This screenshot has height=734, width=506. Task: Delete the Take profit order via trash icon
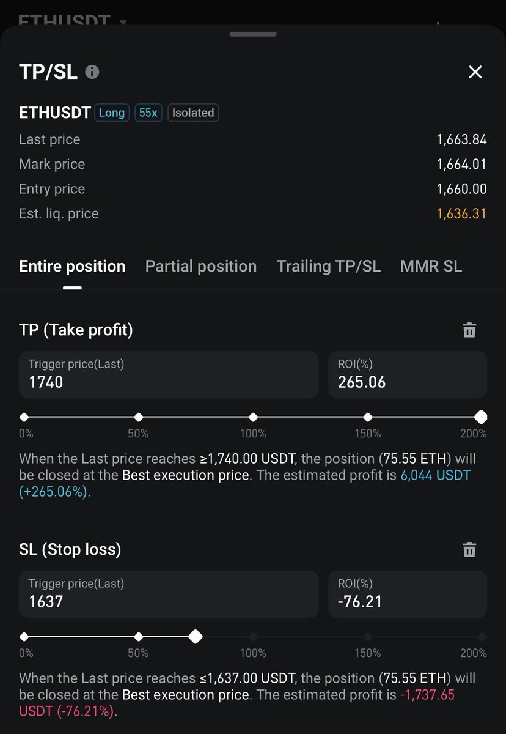(x=469, y=330)
